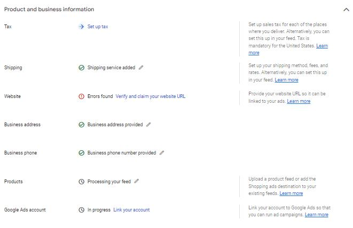The image size is (353, 228).
Task: Collapse the Product and business information section
Action: 347,9
